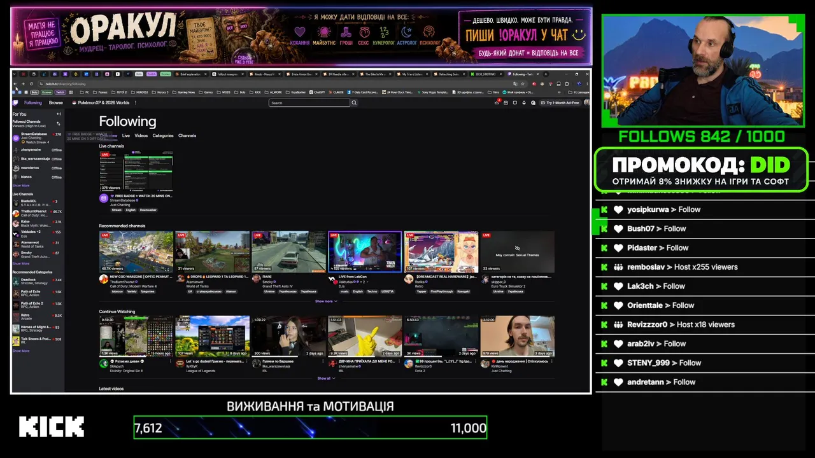Switch to the Live tab
Image resolution: width=815 pixels, height=458 pixels.
[126, 135]
